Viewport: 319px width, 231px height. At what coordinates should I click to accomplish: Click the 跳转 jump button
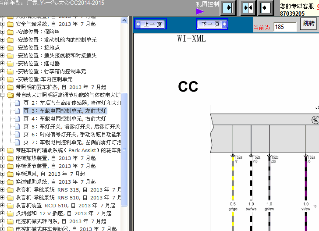[x=308, y=24]
